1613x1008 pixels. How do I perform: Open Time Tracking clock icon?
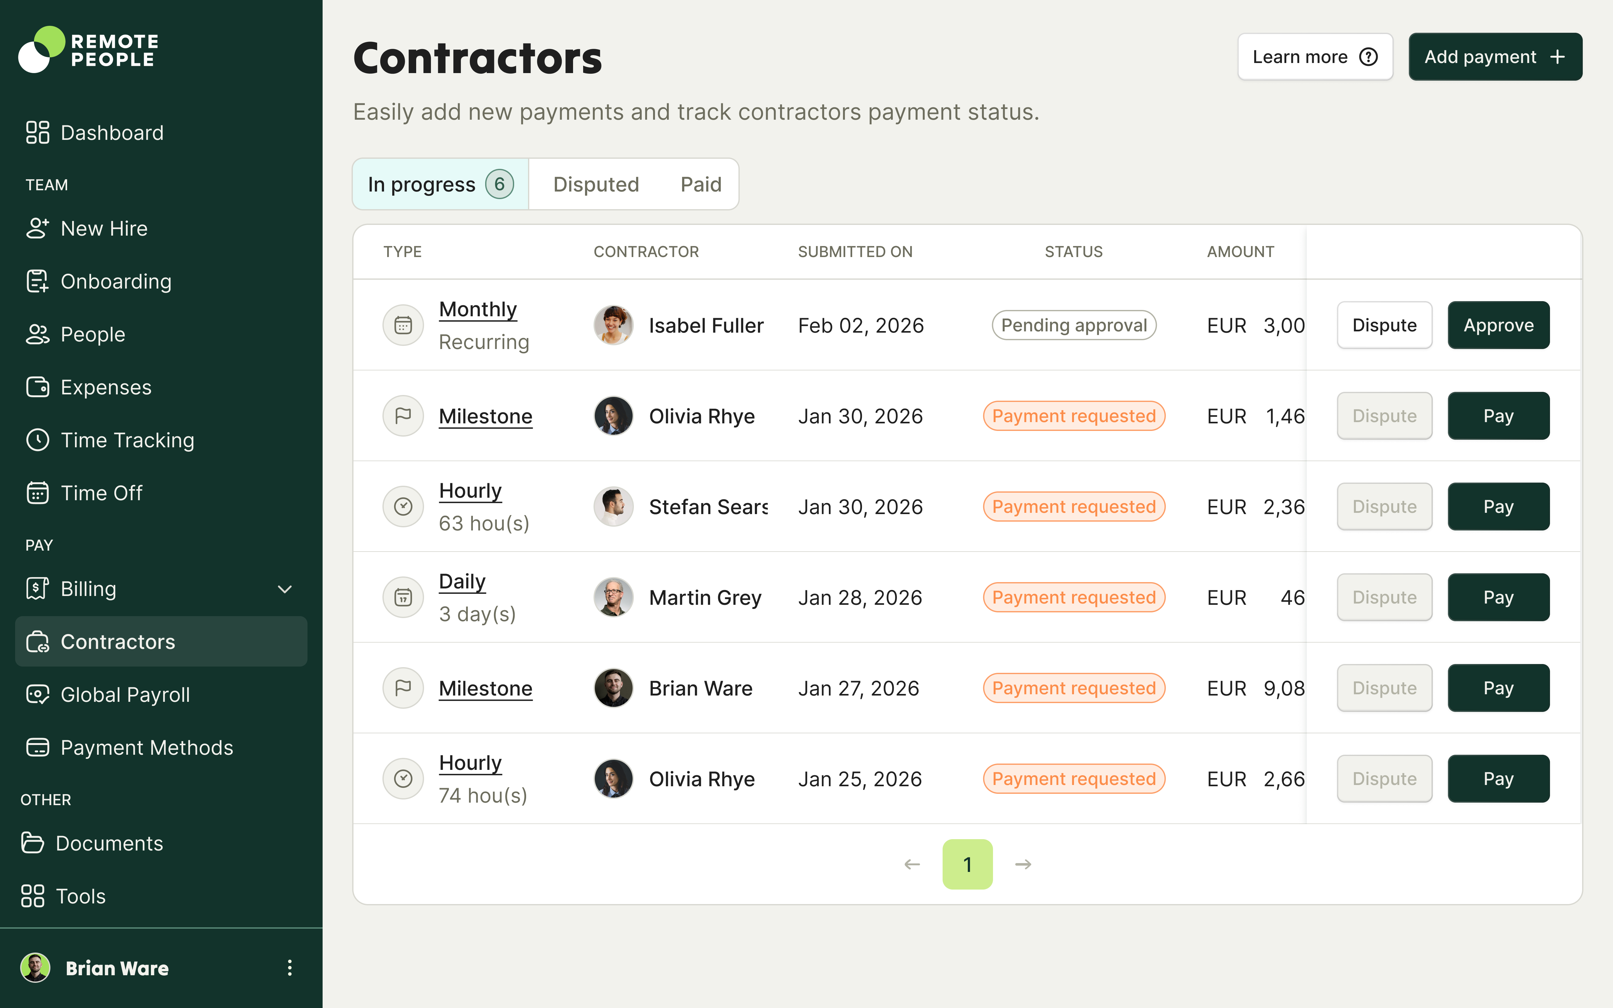pyautogui.click(x=37, y=440)
